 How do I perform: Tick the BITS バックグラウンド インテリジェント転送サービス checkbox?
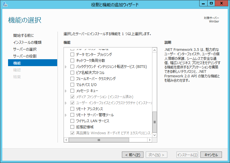72,67
